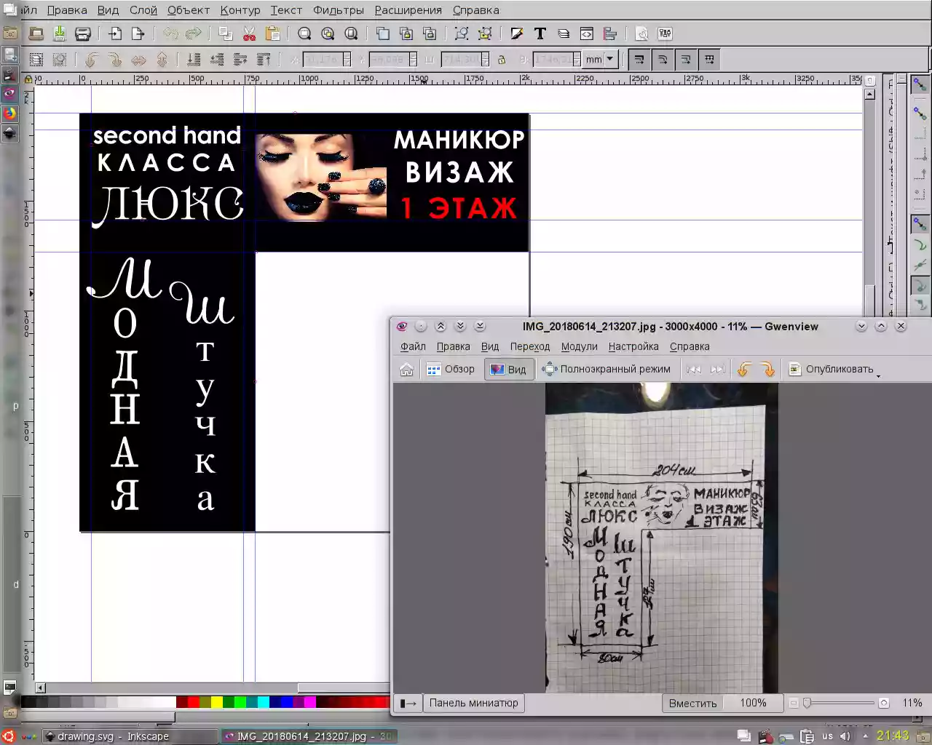Select the Text tool icon in toolbar
This screenshot has width=932, height=745.
[x=540, y=33]
